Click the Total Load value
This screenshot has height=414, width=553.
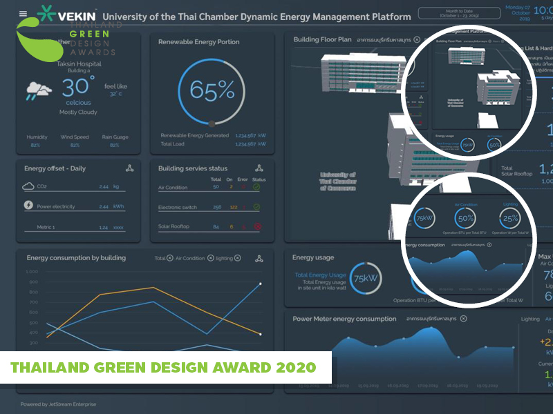tap(250, 144)
